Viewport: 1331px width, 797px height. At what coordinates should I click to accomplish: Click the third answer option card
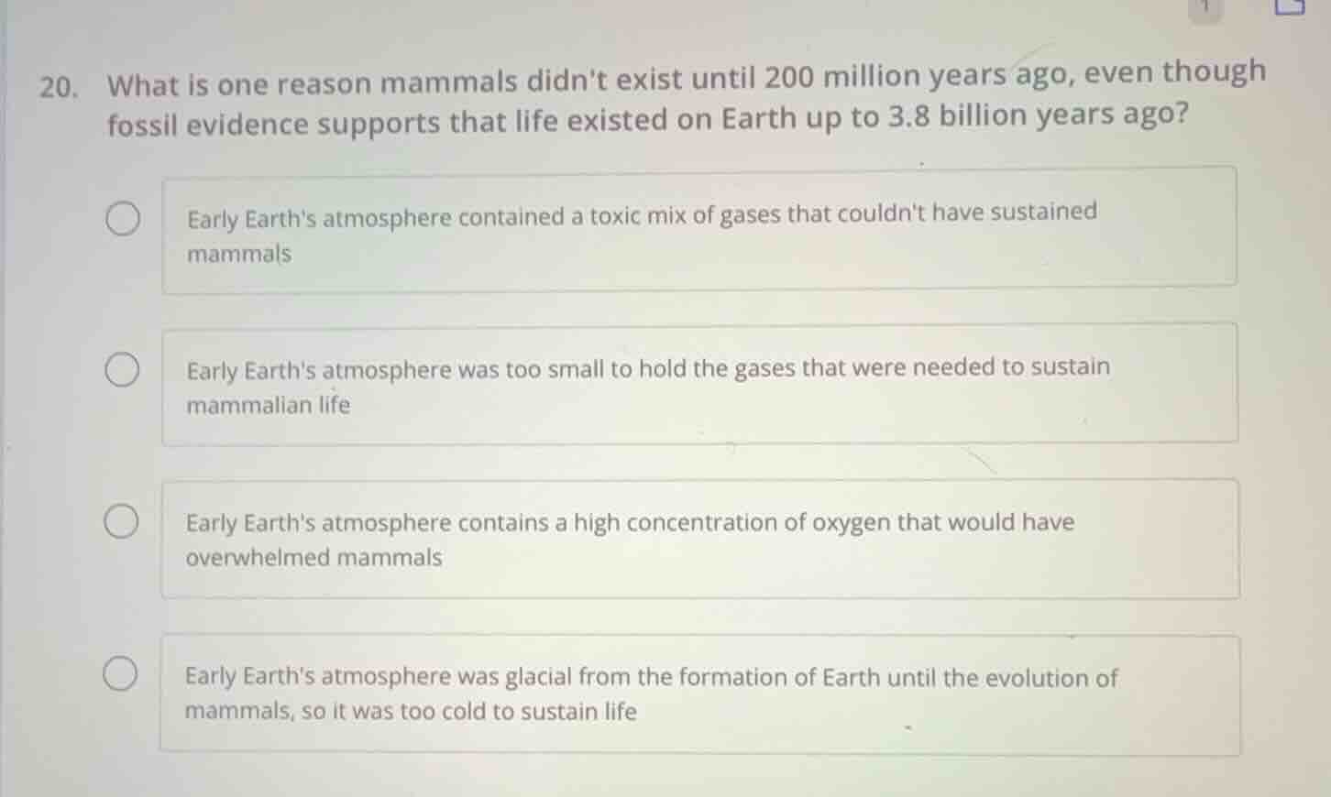[700, 538]
